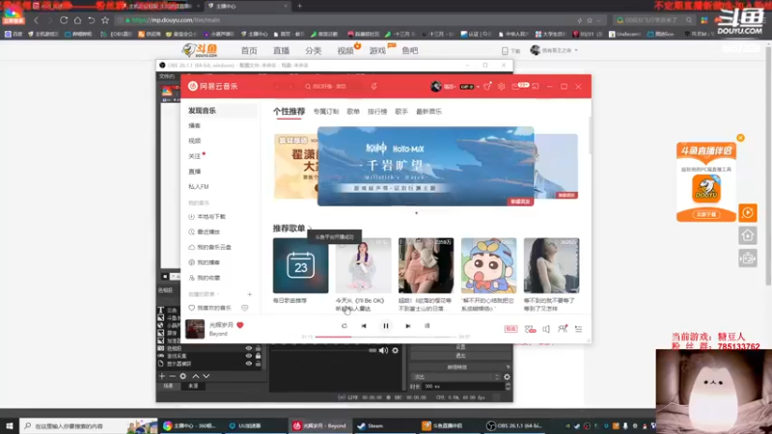
Task: Open OBS source properties gear
Action: (183, 376)
